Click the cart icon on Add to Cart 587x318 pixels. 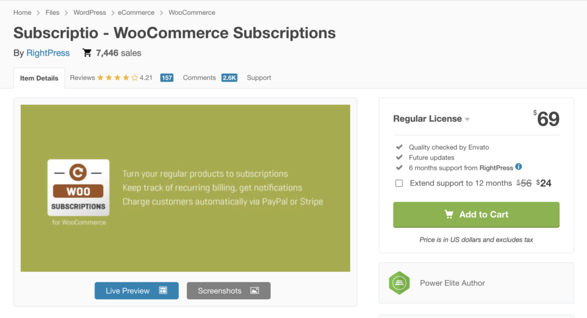click(449, 214)
